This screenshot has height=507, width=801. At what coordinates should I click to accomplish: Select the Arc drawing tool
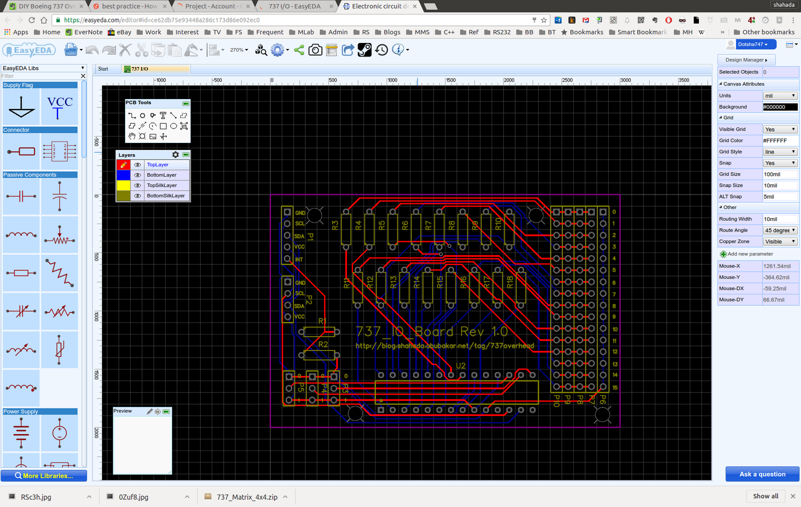coord(153,126)
